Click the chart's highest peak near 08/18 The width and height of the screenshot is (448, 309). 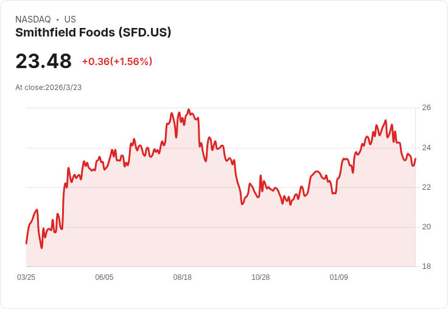point(189,110)
